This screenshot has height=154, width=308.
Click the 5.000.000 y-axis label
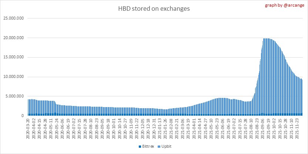pos(15,96)
